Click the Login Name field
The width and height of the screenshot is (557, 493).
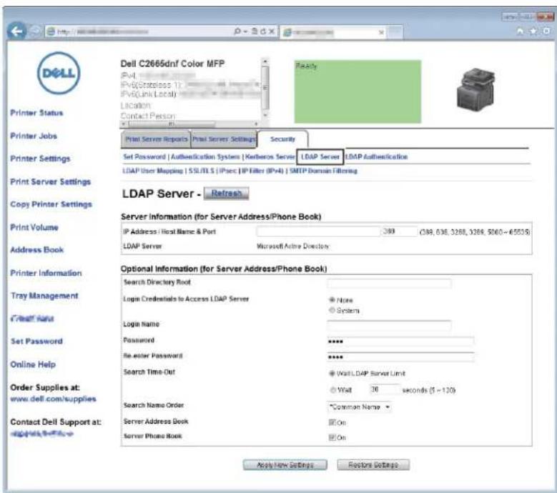(389, 325)
